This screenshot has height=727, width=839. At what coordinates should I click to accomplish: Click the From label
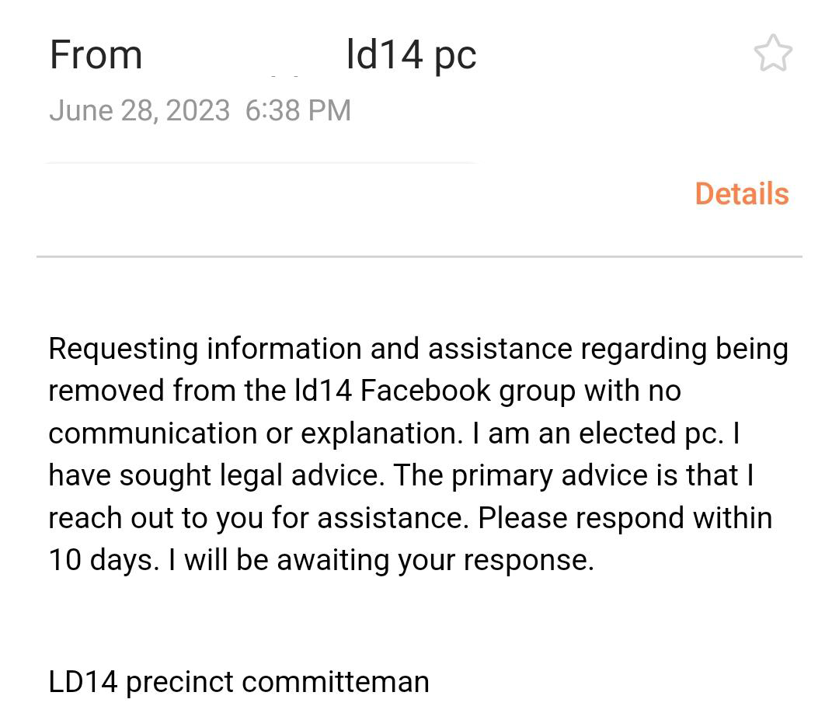pos(96,55)
